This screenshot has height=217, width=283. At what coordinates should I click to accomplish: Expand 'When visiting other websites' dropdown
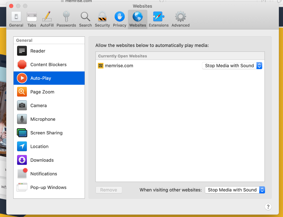(235, 190)
